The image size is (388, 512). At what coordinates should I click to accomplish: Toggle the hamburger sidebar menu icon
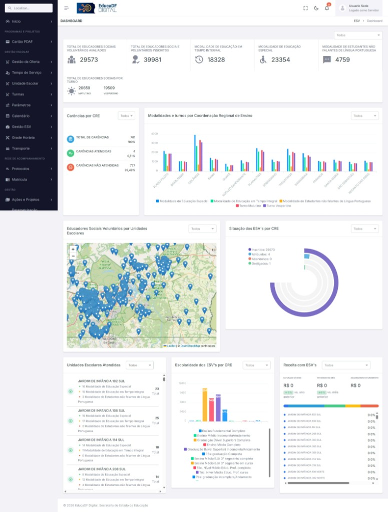click(x=67, y=8)
